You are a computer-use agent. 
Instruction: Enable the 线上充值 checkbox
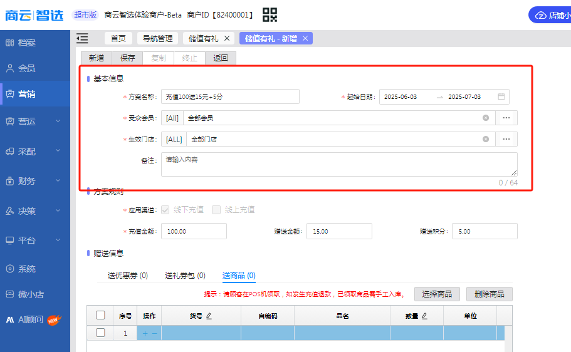pyautogui.click(x=216, y=210)
